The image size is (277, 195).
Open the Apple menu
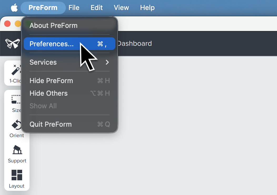point(14,8)
